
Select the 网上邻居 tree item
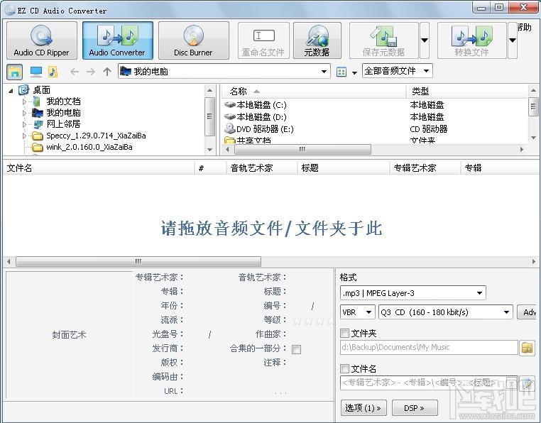click(63, 124)
